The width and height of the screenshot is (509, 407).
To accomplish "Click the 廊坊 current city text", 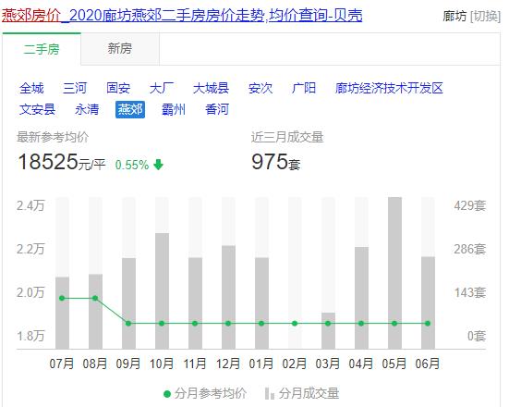I will (455, 16).
